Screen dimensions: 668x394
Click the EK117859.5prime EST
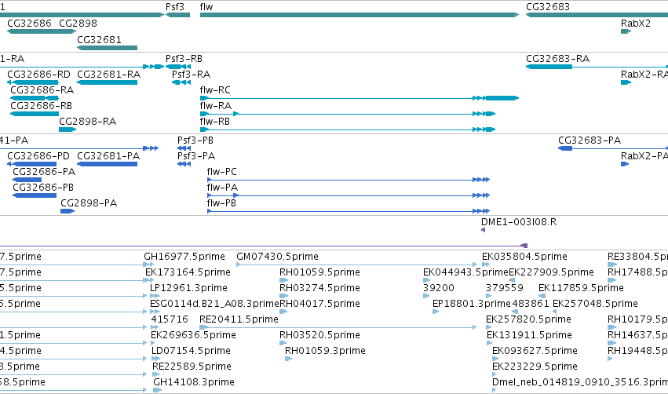(542, 296)
